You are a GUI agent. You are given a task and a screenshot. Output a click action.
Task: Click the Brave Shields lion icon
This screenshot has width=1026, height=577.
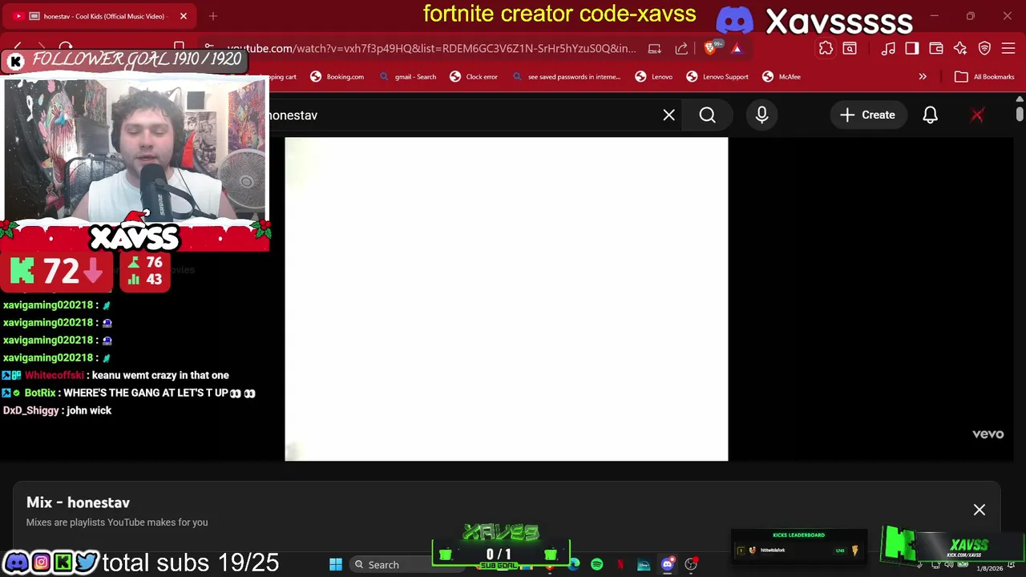tap(712, 49)
